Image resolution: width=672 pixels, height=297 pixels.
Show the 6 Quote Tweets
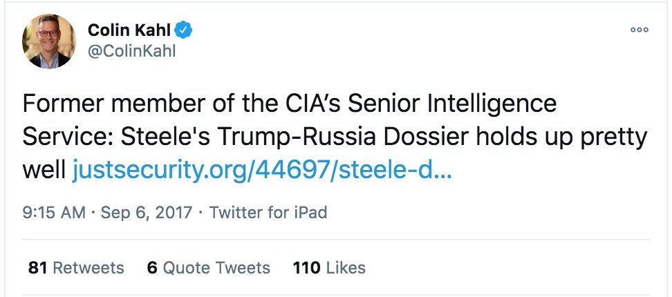[x=208, y=268]
